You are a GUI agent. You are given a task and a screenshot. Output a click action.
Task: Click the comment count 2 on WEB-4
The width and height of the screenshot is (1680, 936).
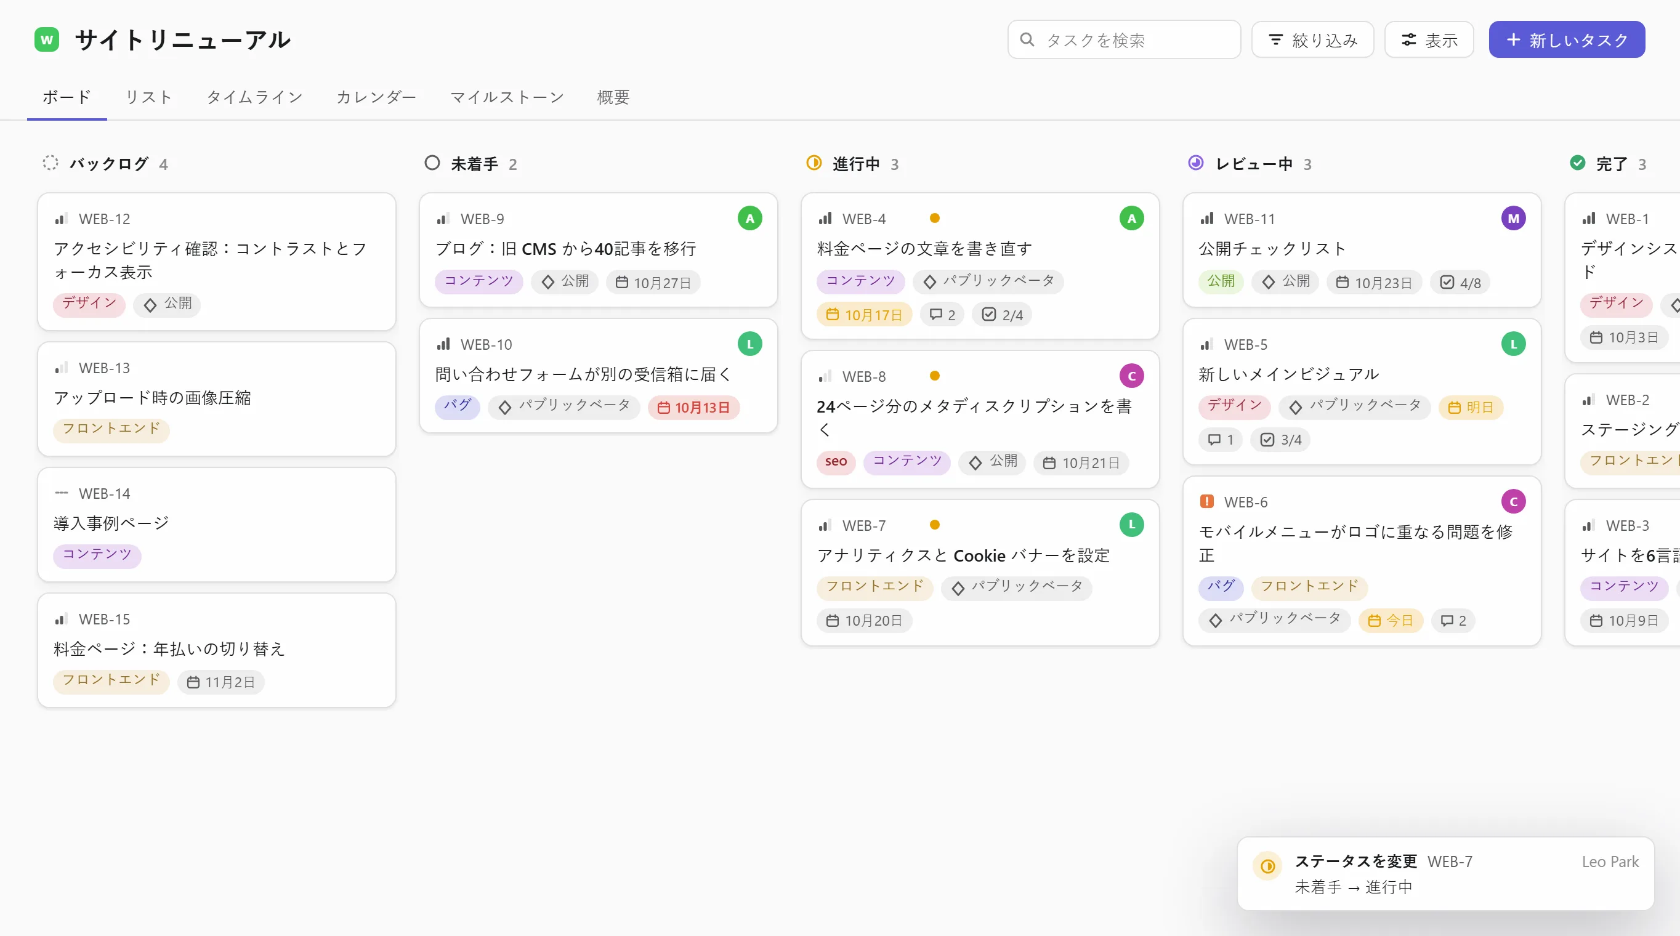click(x=942, y=315)
